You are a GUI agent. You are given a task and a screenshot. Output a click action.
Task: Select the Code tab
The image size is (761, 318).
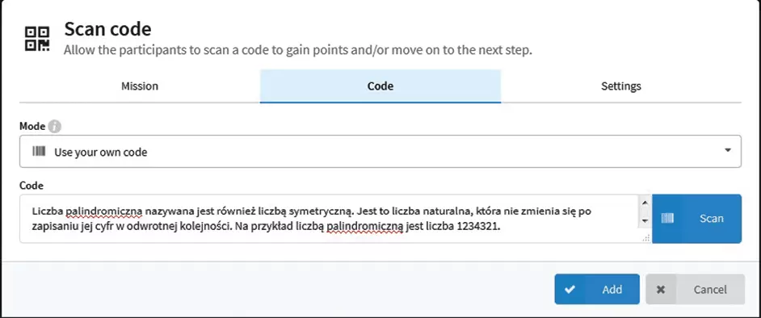click(380, 86)
